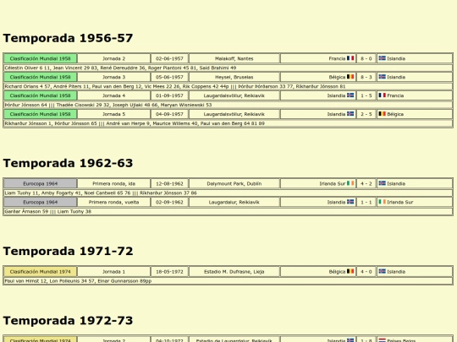Select the Temporada 1956-57 heading

68,38
